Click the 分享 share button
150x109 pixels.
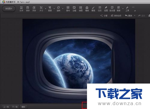104,16
